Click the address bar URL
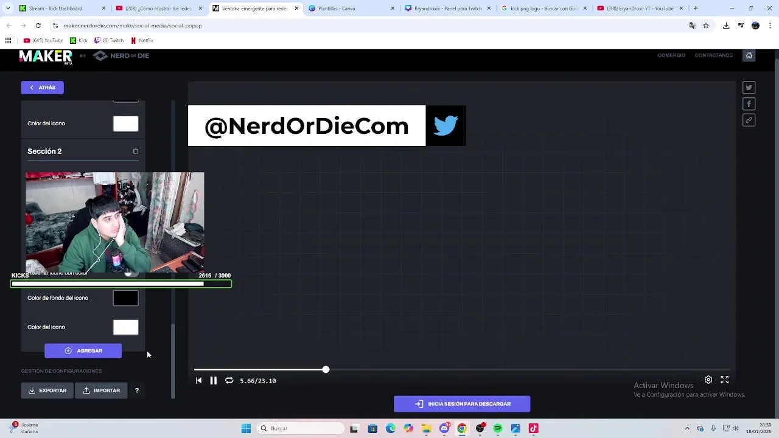Screen dimensions: 779x438 tap(133, 26)
